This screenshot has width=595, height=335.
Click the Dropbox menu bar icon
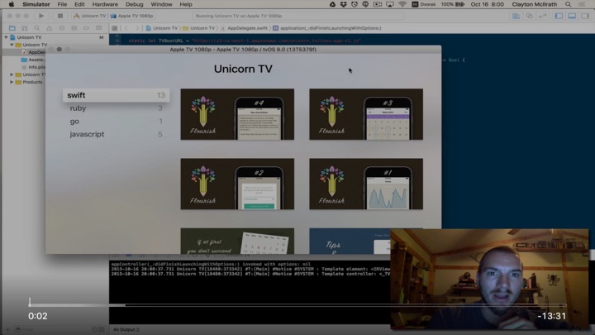[344, 5]
